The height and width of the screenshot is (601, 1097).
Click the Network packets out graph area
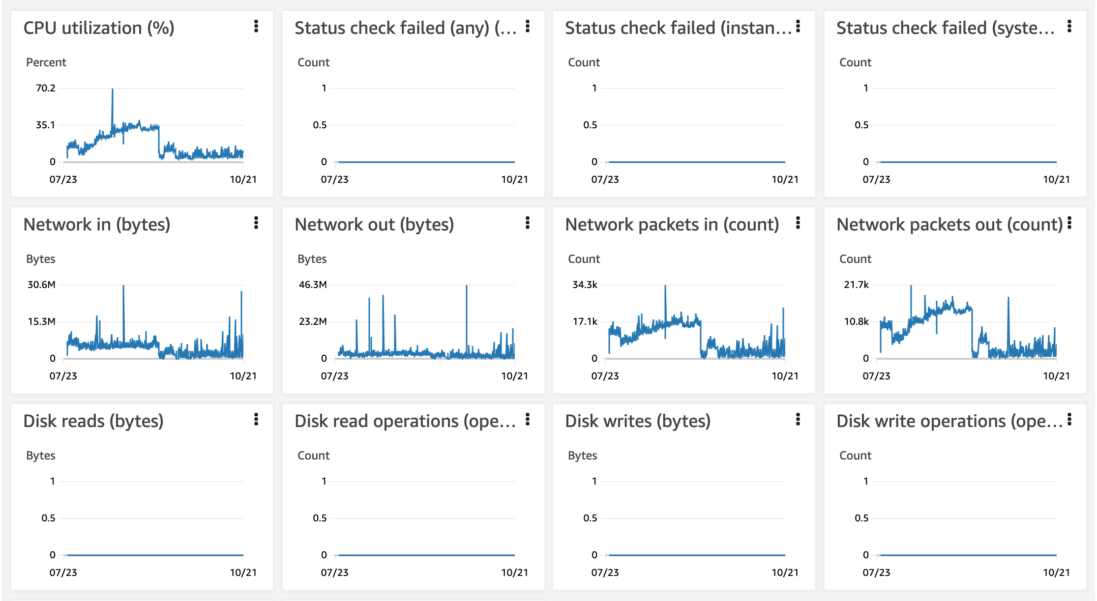point(968,322)
